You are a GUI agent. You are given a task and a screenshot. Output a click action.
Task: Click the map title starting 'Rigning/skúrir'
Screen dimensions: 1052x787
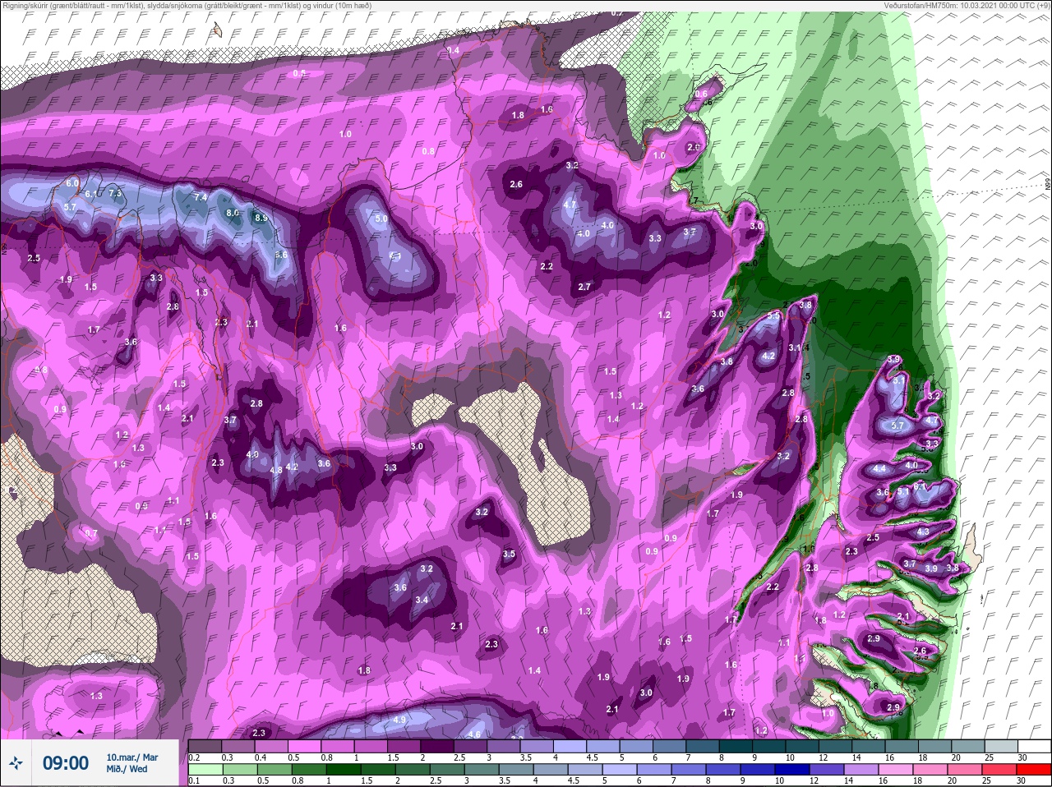click(x=187, y=5)
